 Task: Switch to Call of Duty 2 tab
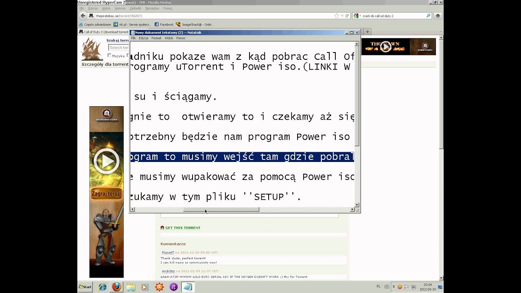pos(104,32)
